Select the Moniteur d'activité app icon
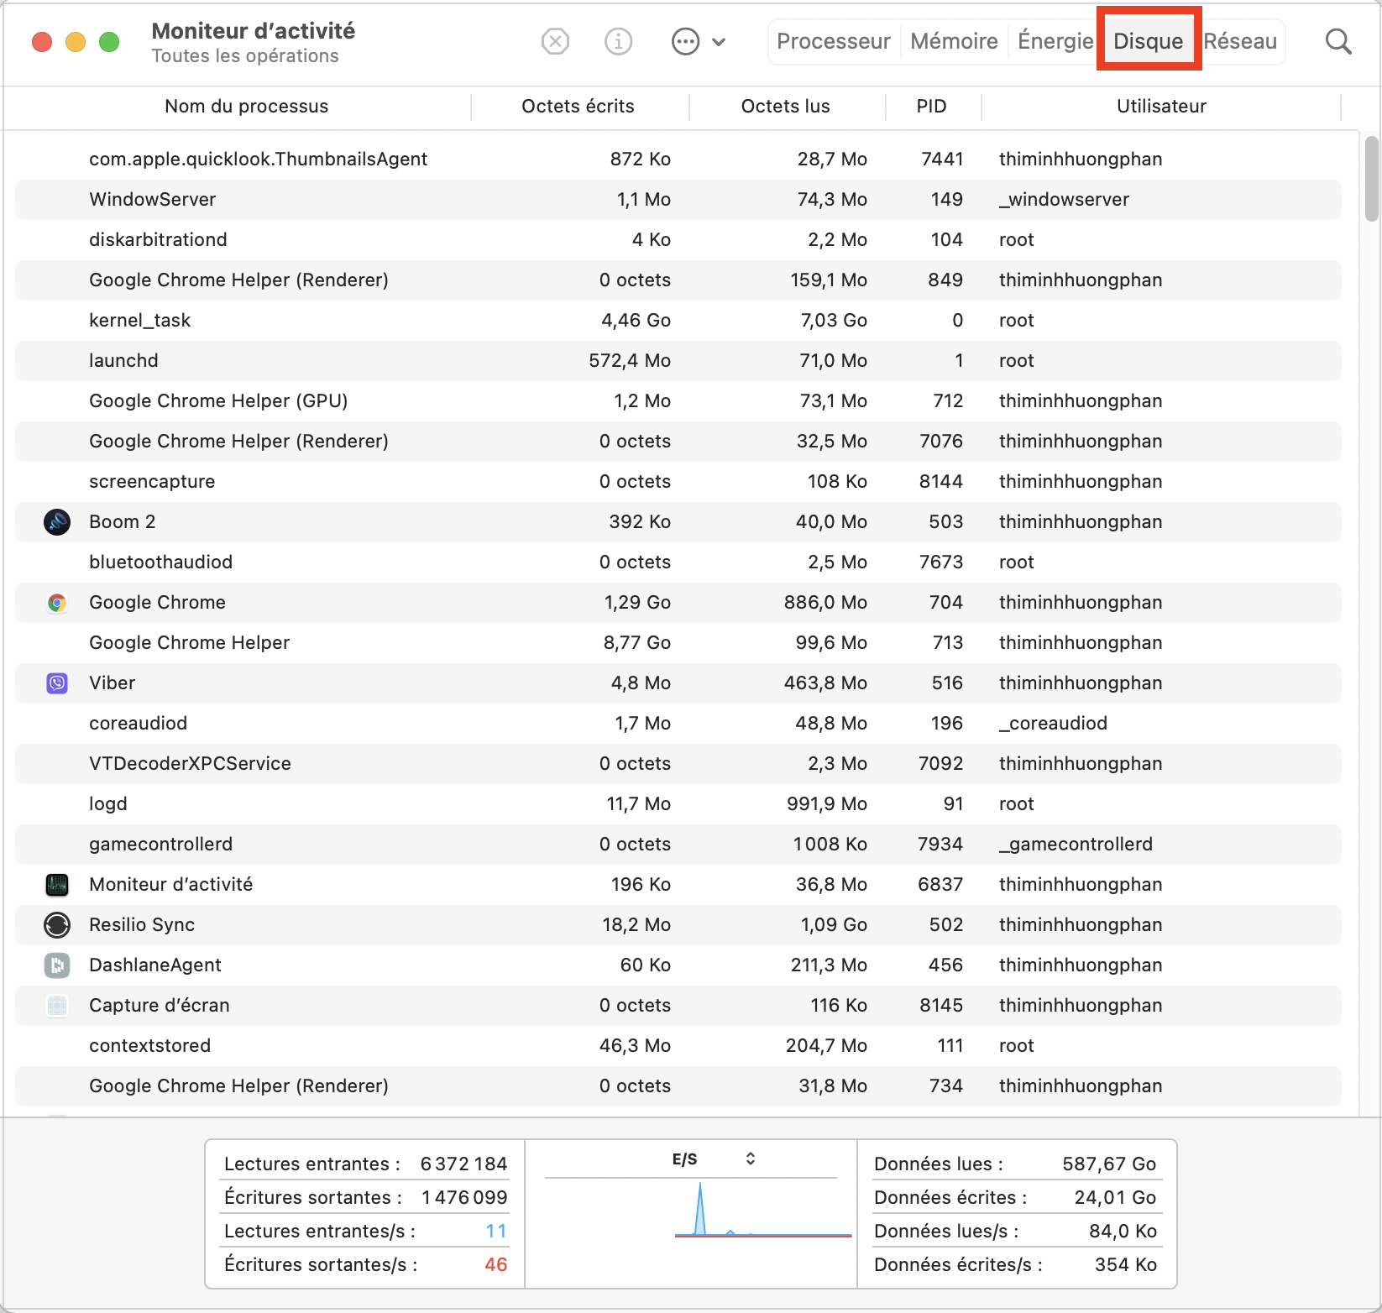The image size is (1382, 1313). pyautogui.click(x=57, y=885)
